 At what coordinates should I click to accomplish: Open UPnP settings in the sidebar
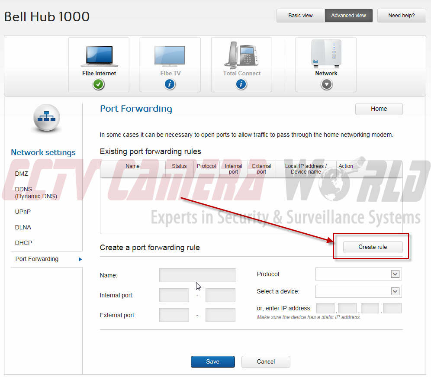tap(23, 212)
